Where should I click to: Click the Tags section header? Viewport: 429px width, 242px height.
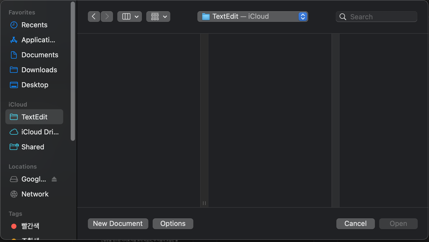click(x=15, y=214)
